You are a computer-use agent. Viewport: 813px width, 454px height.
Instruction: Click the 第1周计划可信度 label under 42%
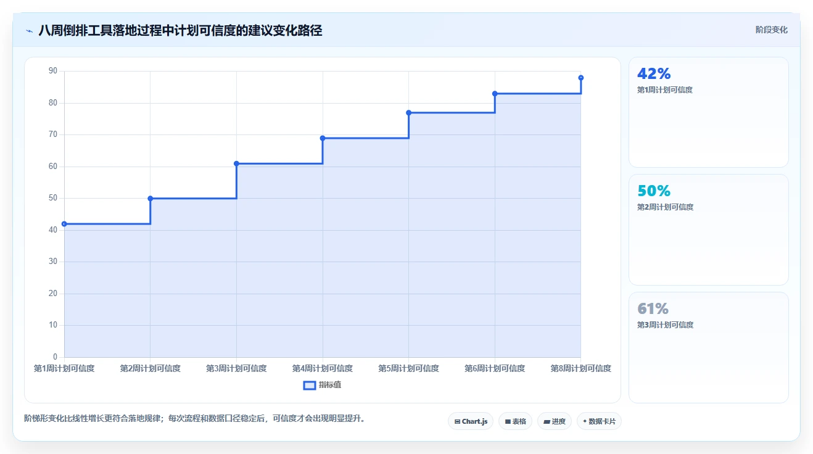665,90
